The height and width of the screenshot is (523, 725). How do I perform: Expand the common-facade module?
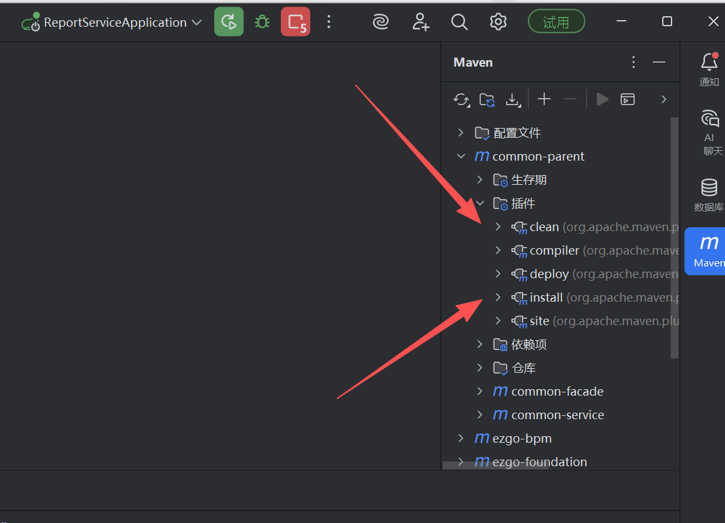479,391
